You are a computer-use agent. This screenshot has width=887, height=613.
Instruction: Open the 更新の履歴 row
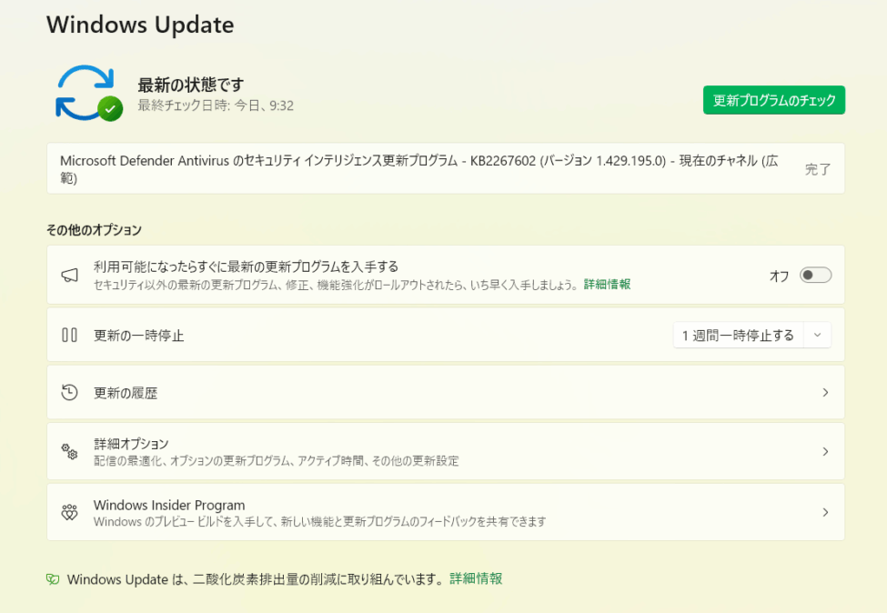[x=446, y=393]
